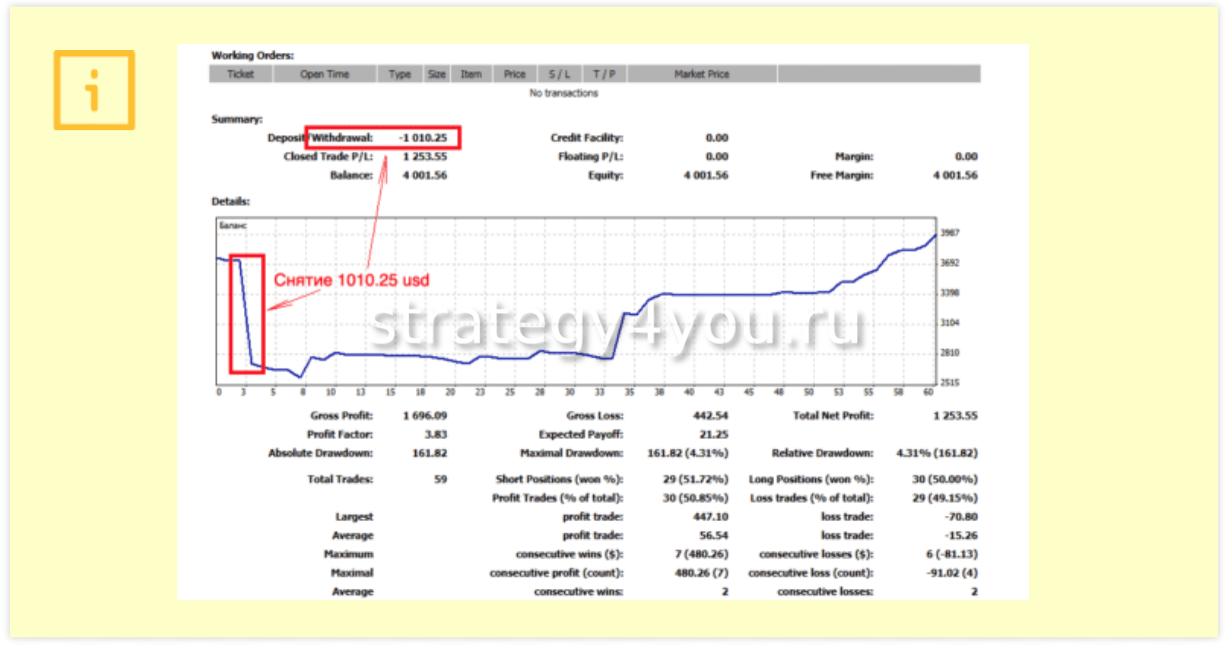This screenshot has width=1229, height=645.
Task: Click the red Снятие 1010.25 usd annotation
Action: pos(351,280)
